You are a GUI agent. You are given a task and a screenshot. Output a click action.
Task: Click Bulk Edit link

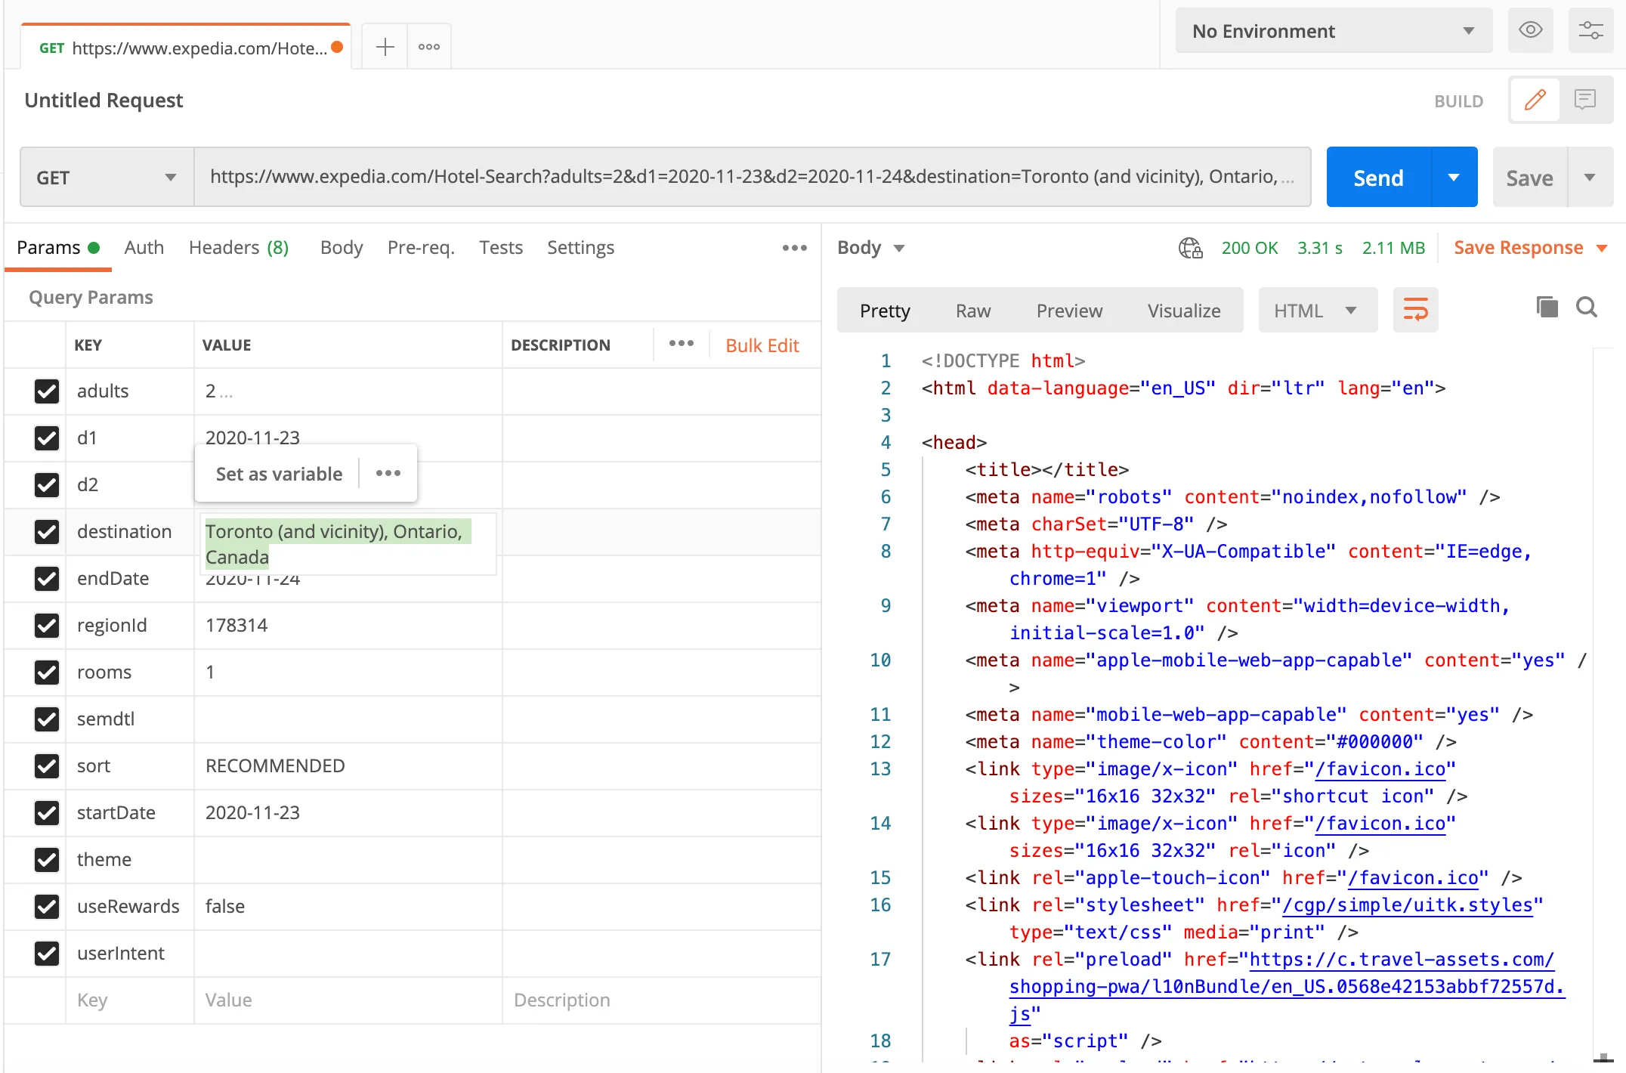click(762, 345)
